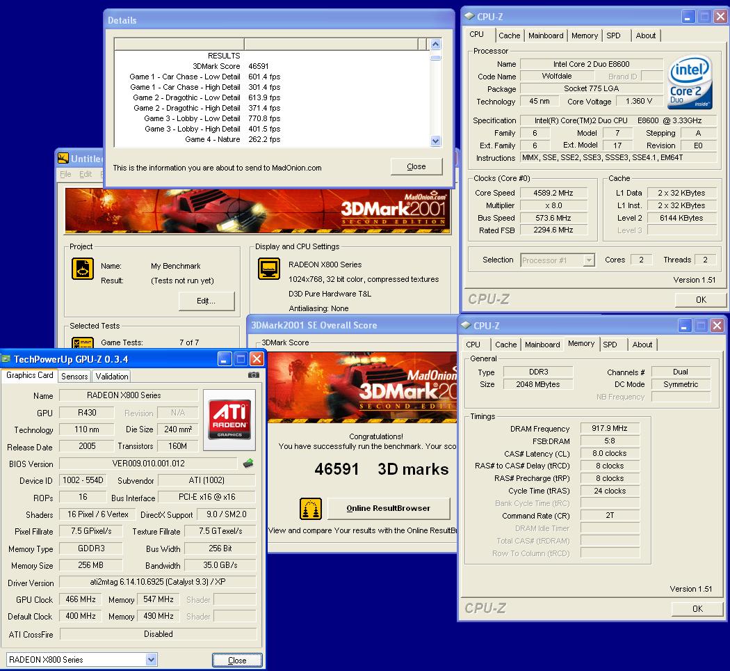730x671 pixels.
Task: Minimize the bottom CPU-Z Memory window
Action: point(684,326)
